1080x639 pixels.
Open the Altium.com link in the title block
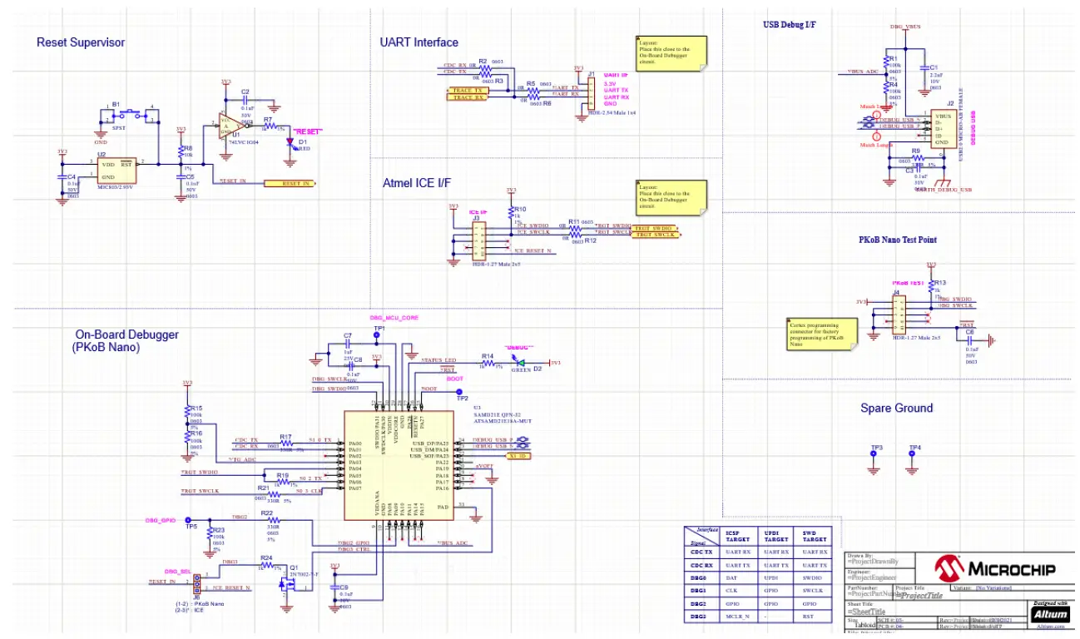pos(1051,626)
